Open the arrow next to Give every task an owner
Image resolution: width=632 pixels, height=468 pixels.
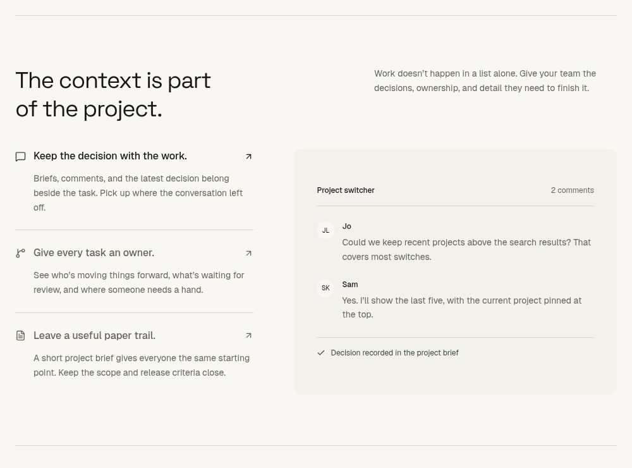(x=248, y=254)
